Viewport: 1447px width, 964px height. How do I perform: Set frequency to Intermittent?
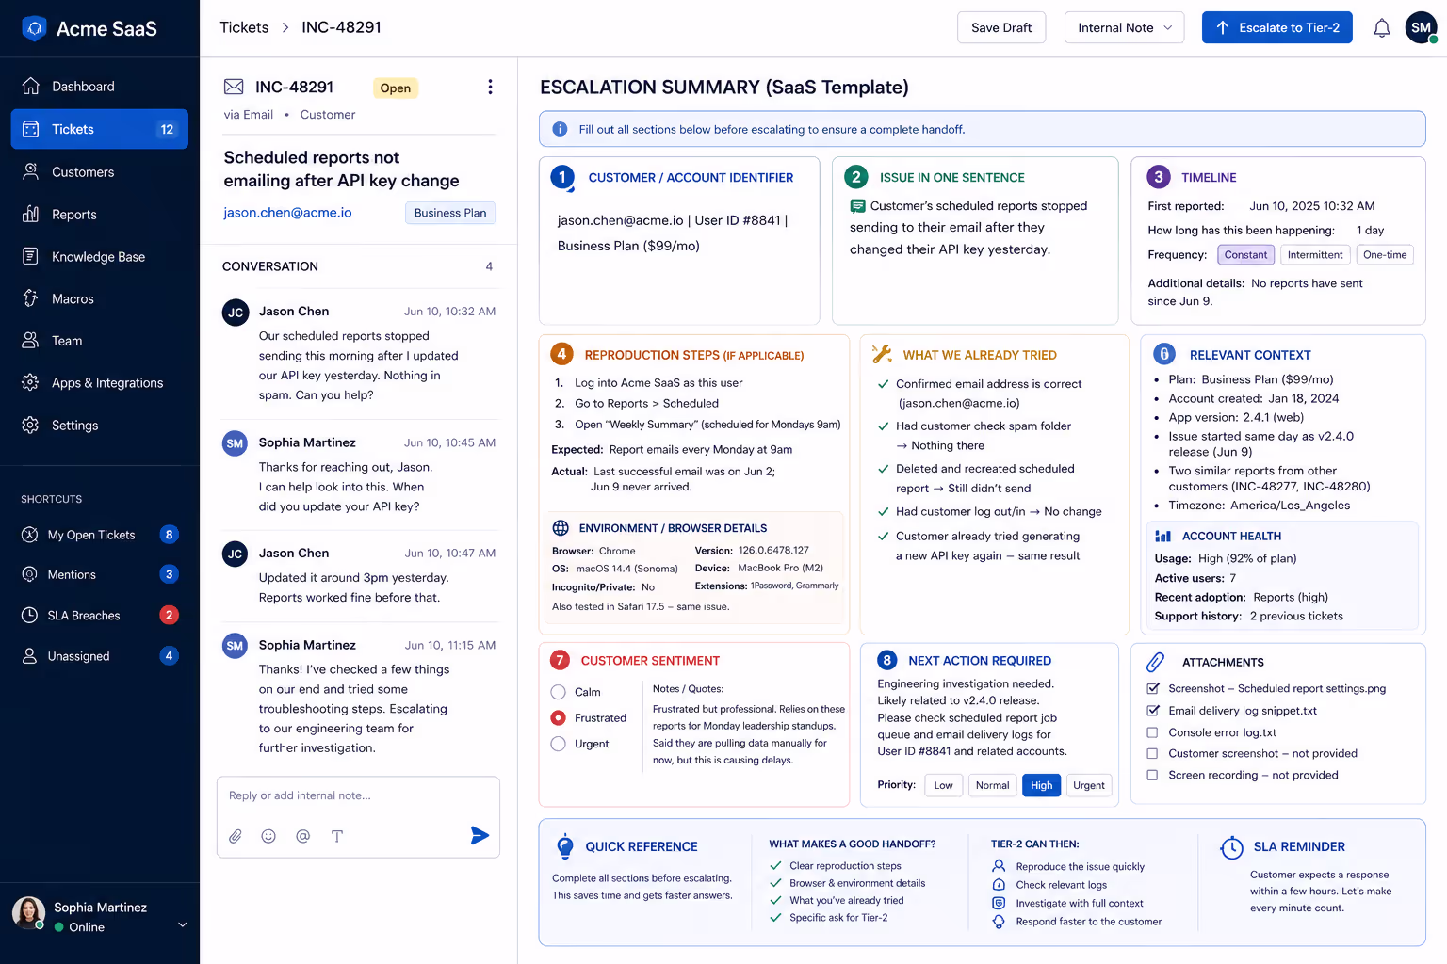[1315, 254]
